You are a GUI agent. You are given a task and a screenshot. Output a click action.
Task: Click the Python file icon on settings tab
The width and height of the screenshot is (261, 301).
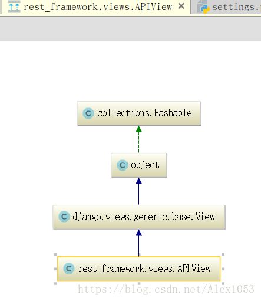point(204,8)
